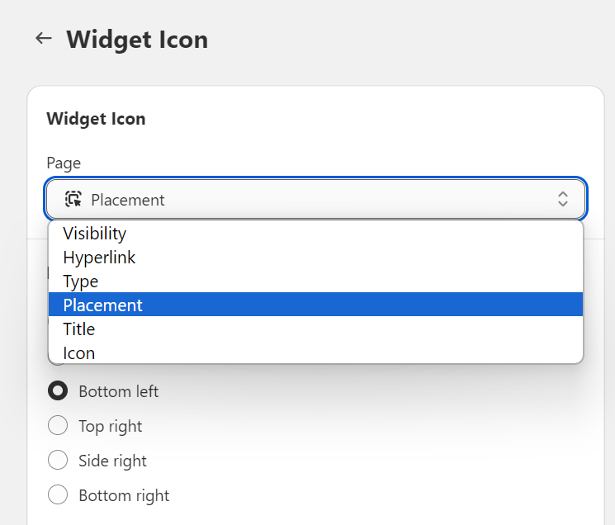The image size is (615, 525).
Task: Click the 'Bottom right' label text
Action: [124, 495]
